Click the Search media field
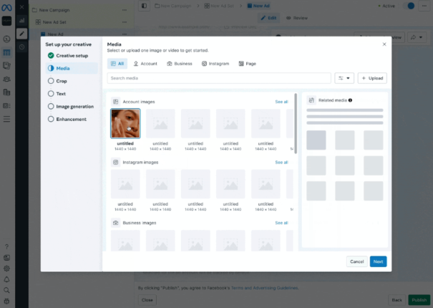Image resolution: width=433 pixels, height=308 pixels. point(218,78)
